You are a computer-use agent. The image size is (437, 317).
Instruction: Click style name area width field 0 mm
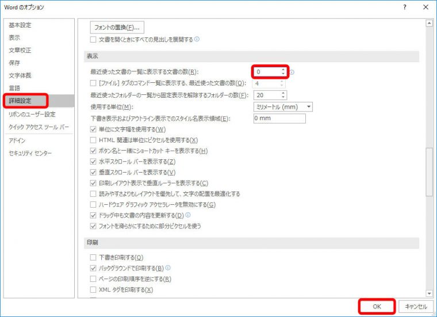(x=279, y=118)
